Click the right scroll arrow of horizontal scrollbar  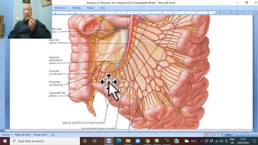pos(255,131)
